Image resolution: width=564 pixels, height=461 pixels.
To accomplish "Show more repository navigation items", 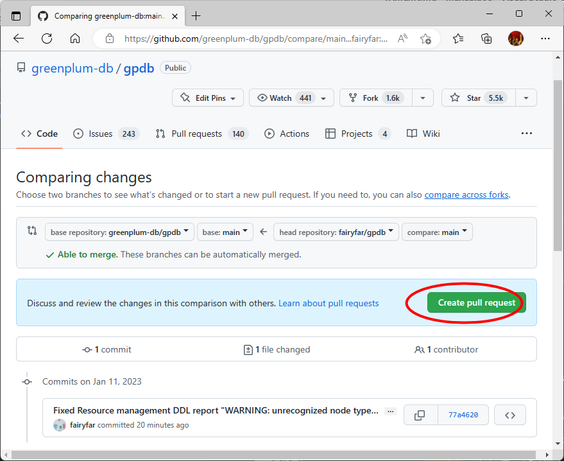I will point(527,134).
